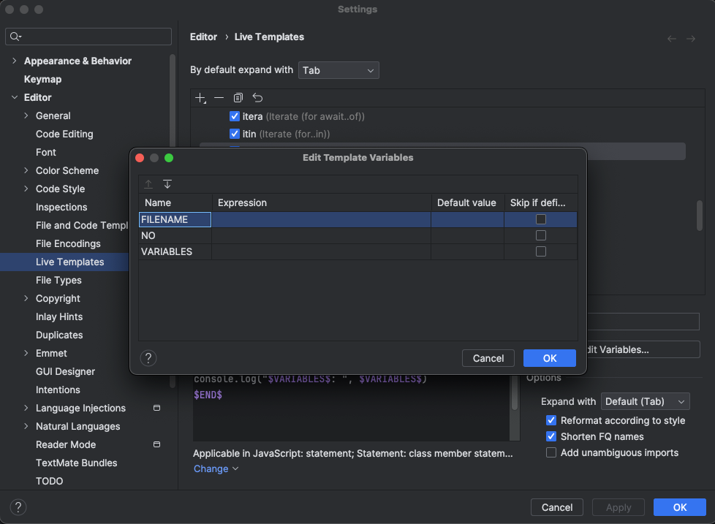Collapse the Editor section
This screenshot has width=715, height=524.
click(14, 97)
